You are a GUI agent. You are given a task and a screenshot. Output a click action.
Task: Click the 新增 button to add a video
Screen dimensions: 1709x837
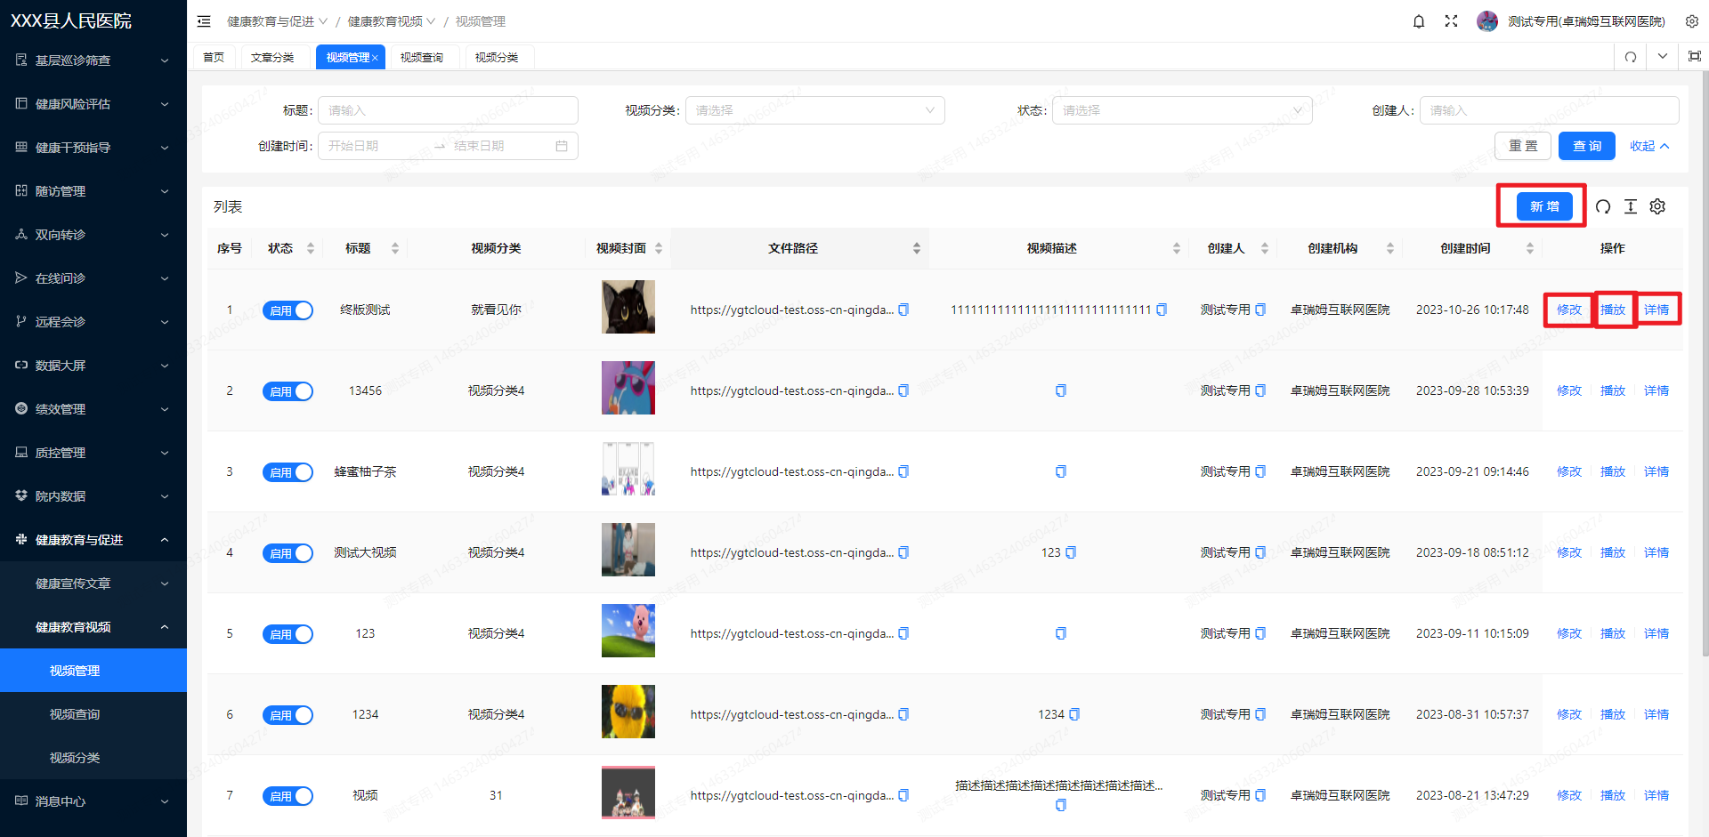point(1543,205)
